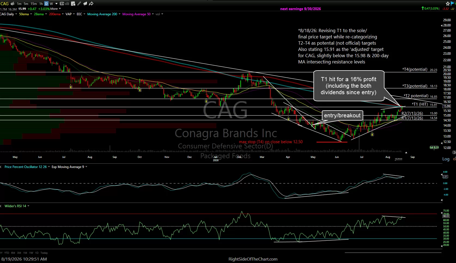Select the 1W range button
This screenshot has height=263, width=456.
[31, 253]
